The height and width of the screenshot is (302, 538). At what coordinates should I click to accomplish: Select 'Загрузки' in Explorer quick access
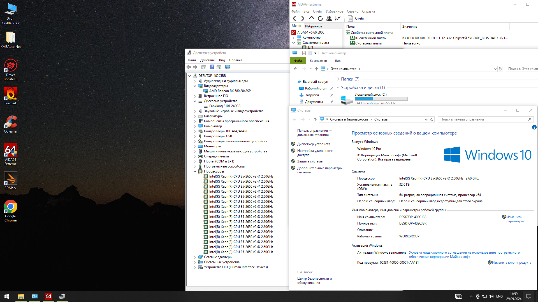(312, 95)
